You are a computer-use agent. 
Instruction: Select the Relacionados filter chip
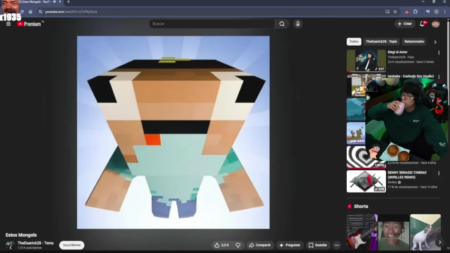coord(414,41)
